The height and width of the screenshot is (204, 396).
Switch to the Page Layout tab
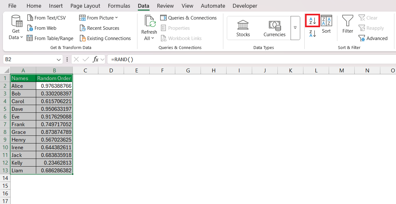(x=85, y=6)
